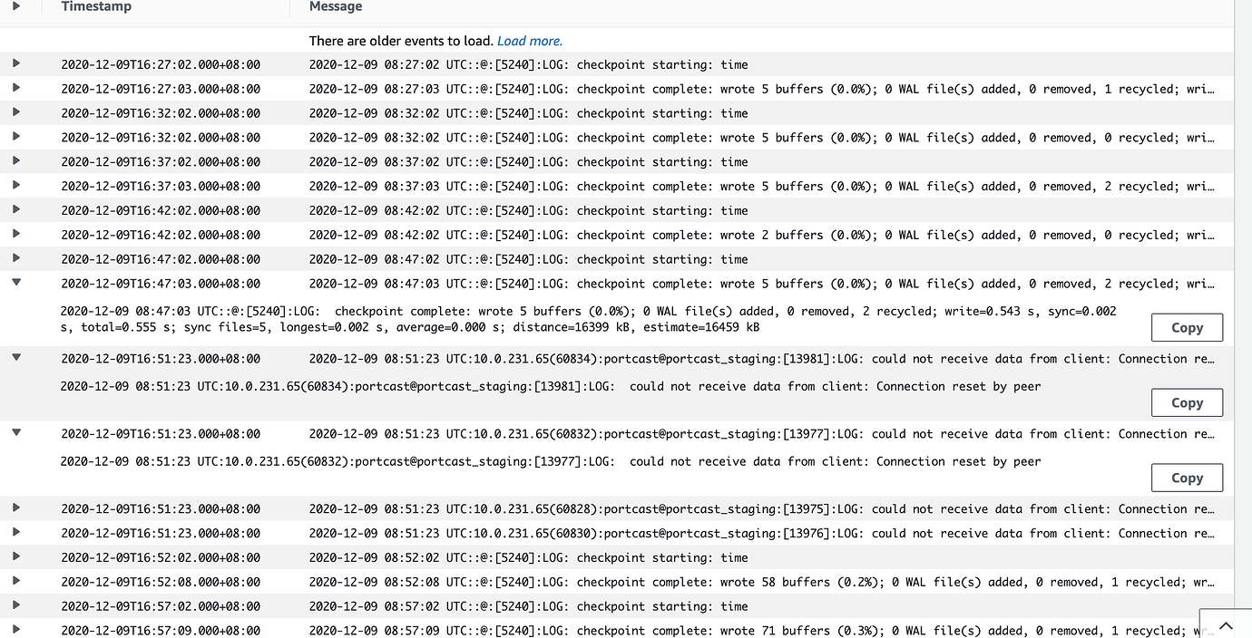This screenshot has height=638, width=1252.
Task: Copy the 08:47:03 checkpoint complete log text
Action: (x=1187, y=328)
